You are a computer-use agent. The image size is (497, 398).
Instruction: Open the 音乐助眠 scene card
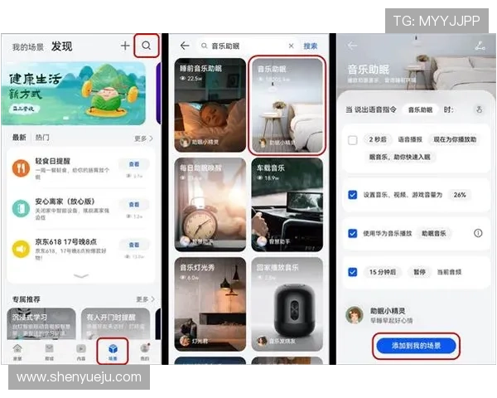tap(287, 105)
